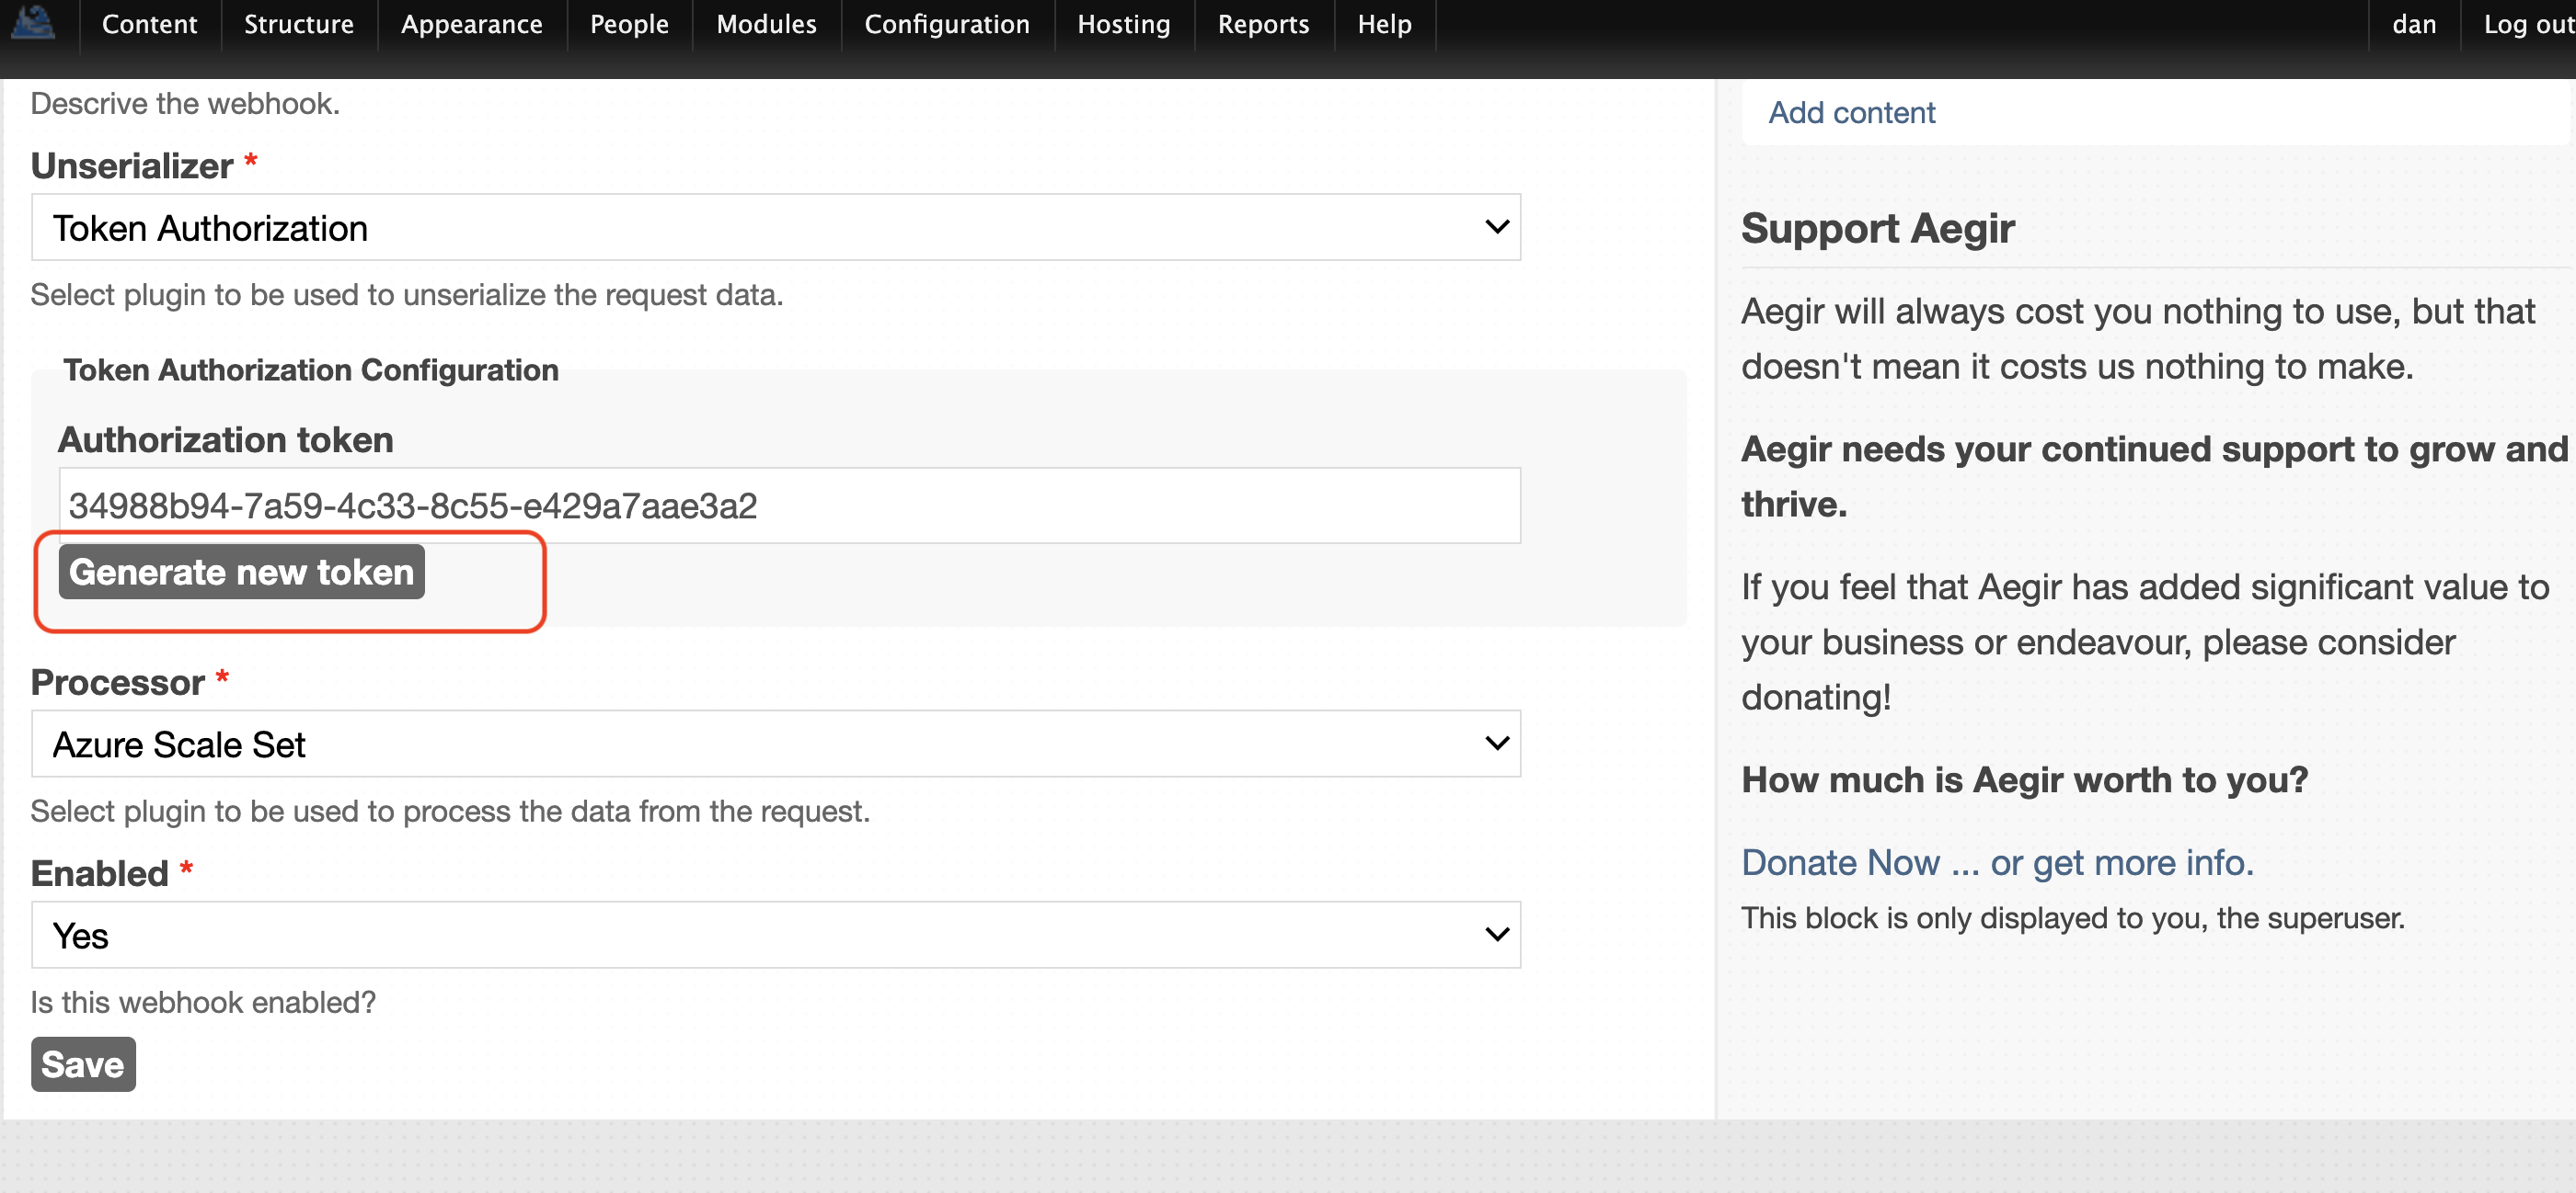This screenshot has width=2576, height=1193.
Task: Open the Reports admin menu
Action: tap(1264, 24)
